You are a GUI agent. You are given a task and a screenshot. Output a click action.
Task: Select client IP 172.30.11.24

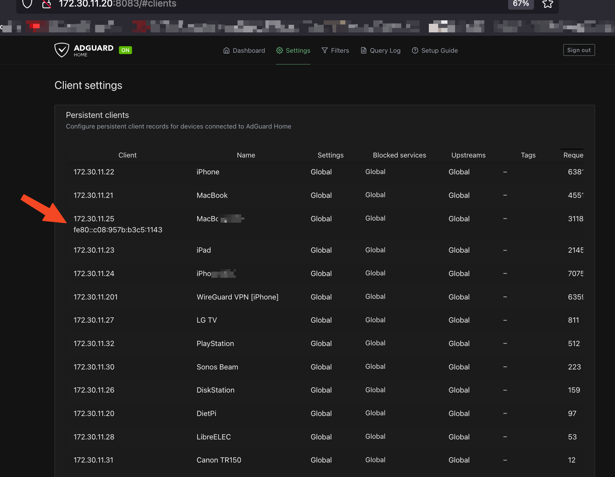94,274
